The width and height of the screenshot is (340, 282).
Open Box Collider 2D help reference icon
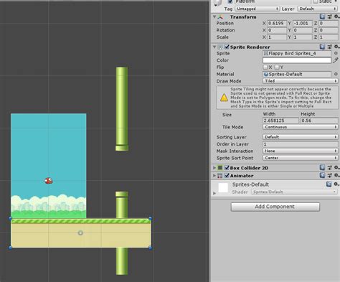coord(322,168)
